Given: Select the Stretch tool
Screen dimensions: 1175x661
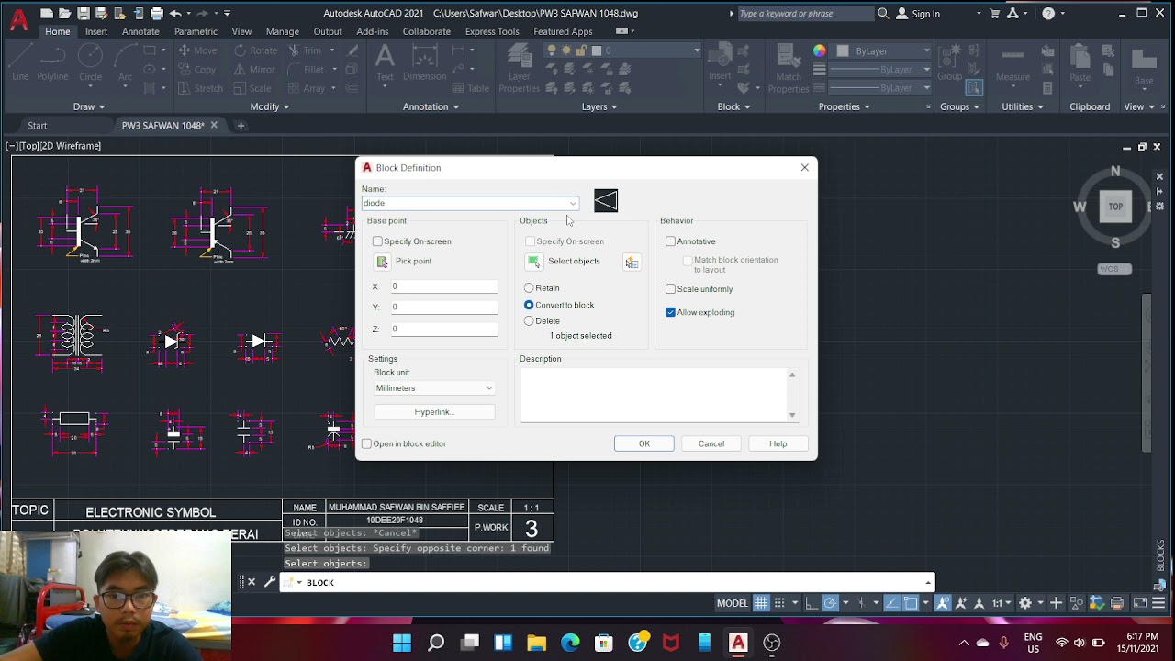Looking at the screenshot, I should coord(200,88).
